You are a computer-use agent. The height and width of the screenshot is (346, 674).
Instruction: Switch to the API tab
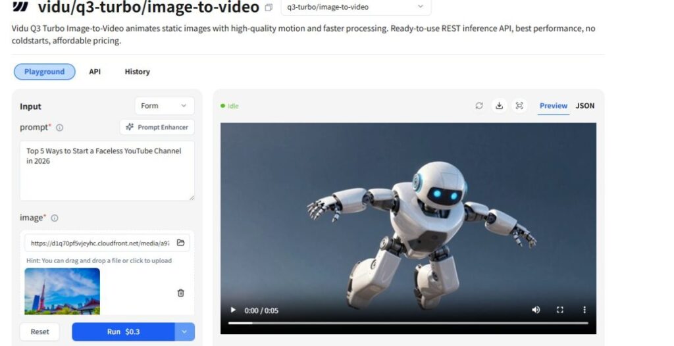(95, 72)
